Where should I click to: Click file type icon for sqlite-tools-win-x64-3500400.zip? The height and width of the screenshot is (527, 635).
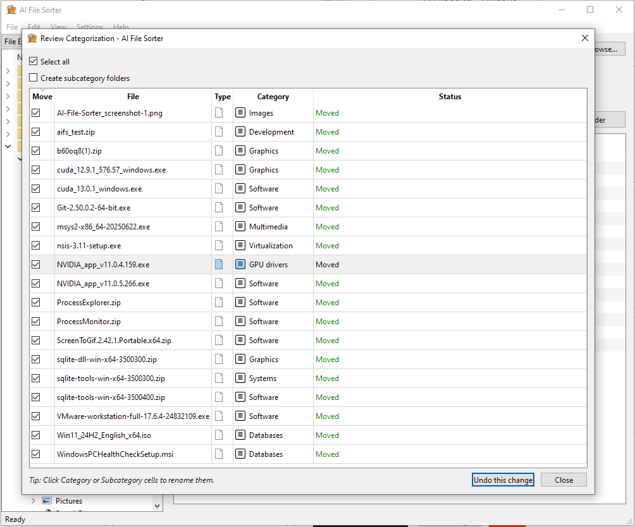219,397
